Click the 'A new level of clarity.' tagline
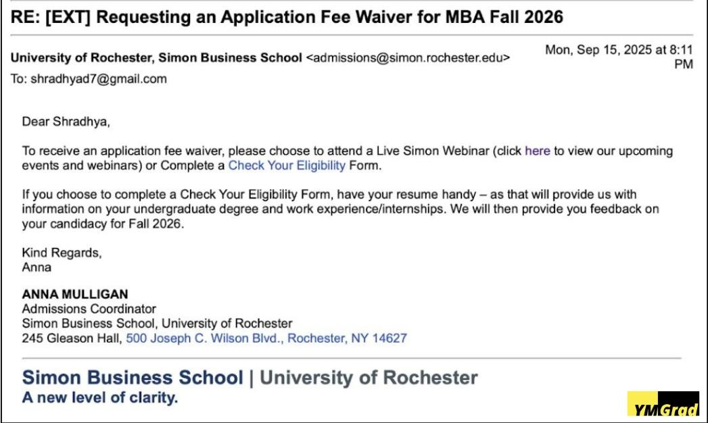Screen dimensions: 708x423 pyautogui.click(x=100, y=397)
